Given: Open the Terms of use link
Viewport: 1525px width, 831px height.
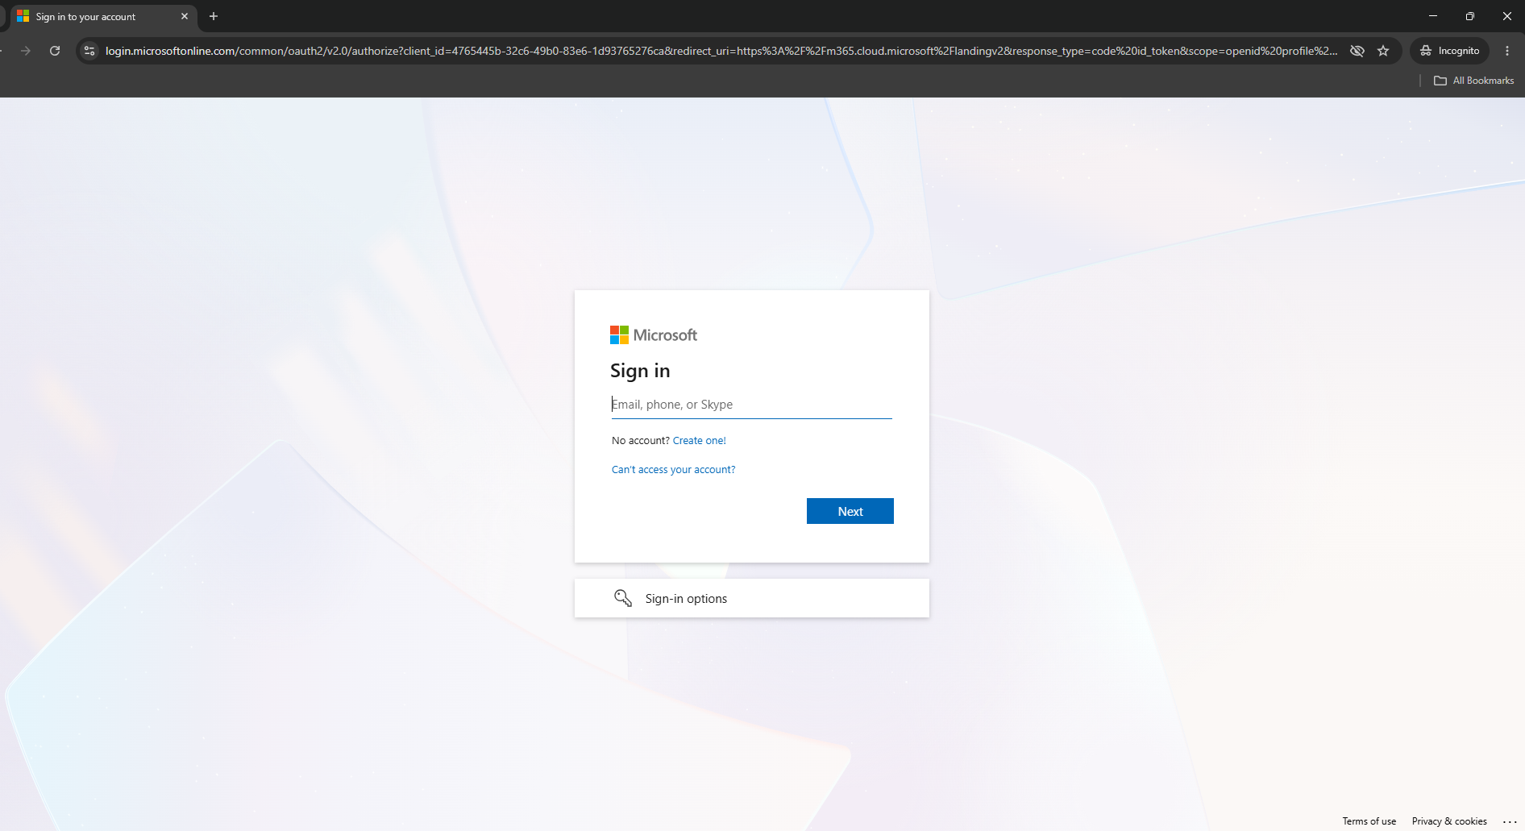Looking at the screenshot, I should [1369, 821].
